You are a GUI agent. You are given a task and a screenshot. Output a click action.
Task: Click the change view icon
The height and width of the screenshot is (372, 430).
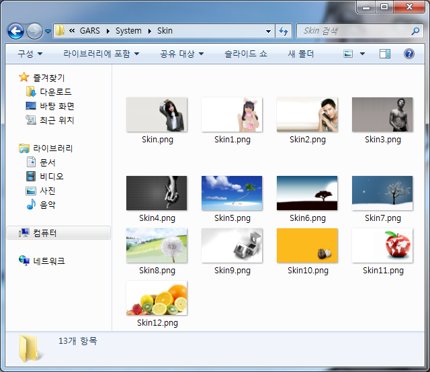click(x=348, y=54)
